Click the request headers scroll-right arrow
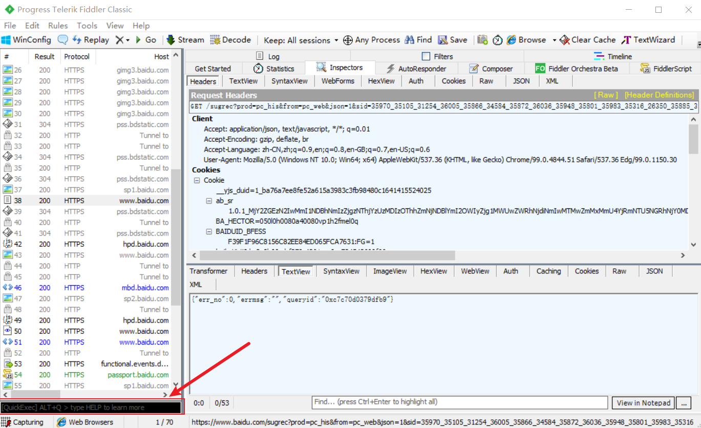The height and width of the screenshot is (428, 701). coord(683,255)
